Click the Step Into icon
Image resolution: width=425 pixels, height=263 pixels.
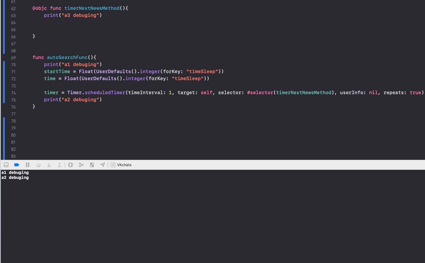(x=49, y=165)
